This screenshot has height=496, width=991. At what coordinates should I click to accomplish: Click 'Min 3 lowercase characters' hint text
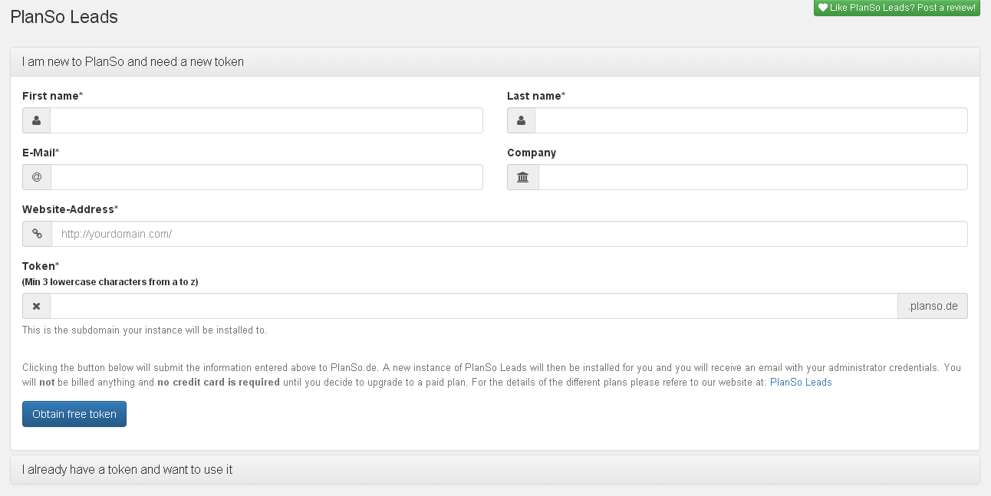pos(110,282)
